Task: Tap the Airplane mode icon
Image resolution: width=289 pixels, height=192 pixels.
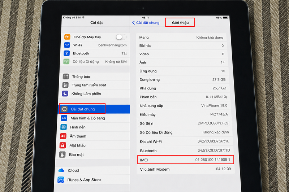Action: (67, 37)
